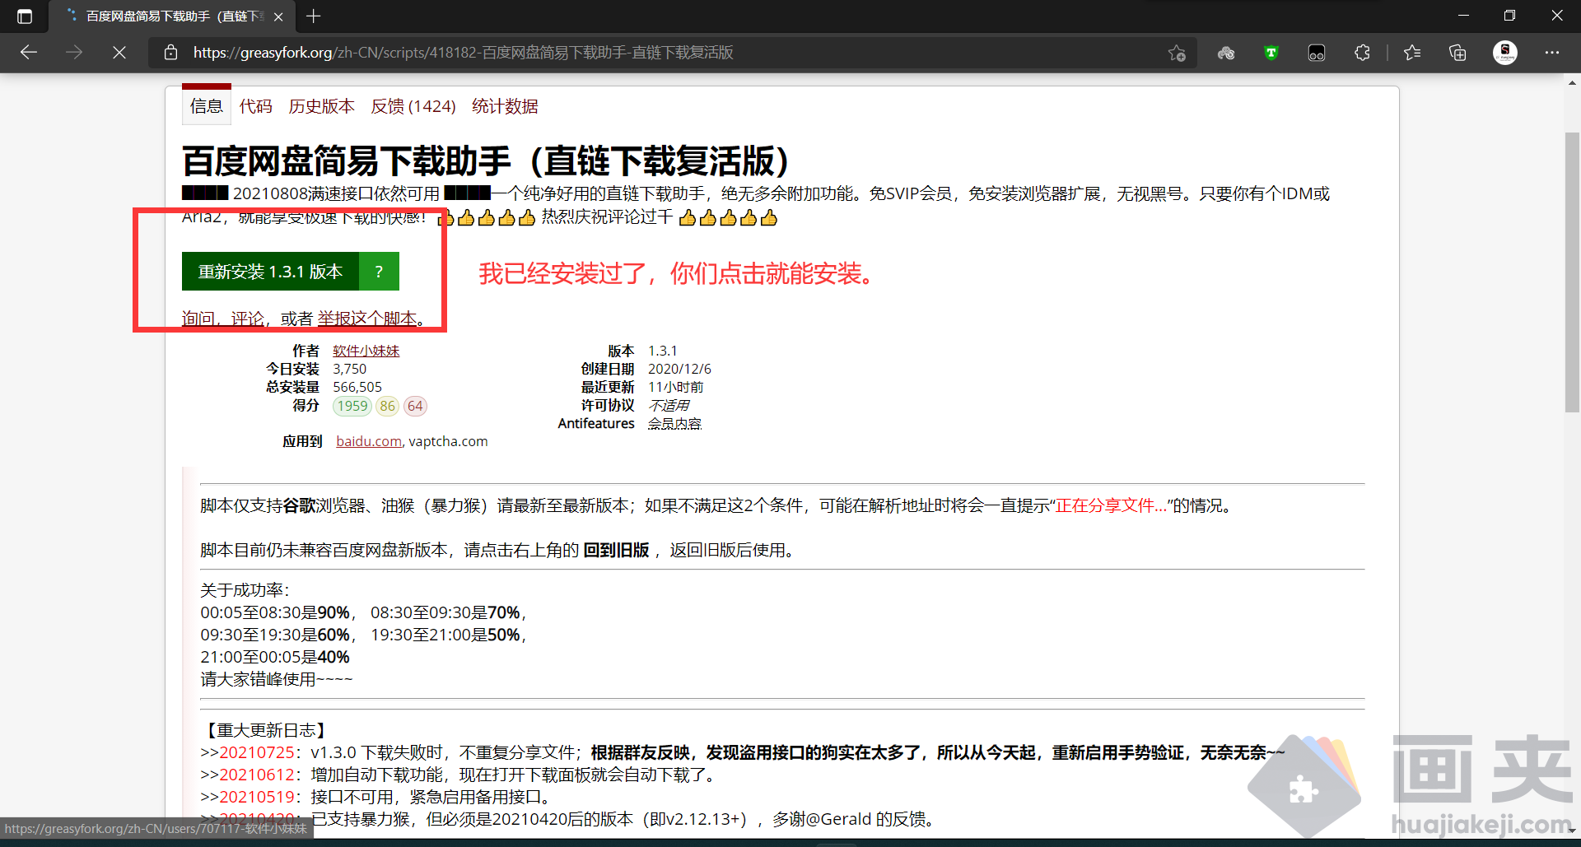Switch to the 历史版本 tab

321,105
